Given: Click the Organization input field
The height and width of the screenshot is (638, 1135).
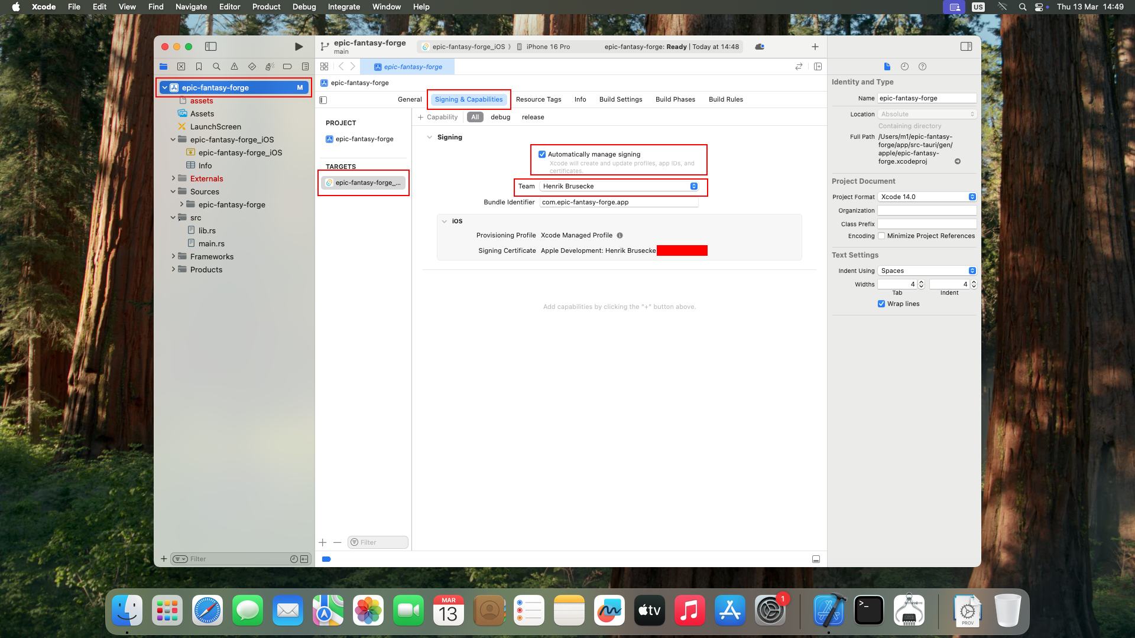Looking at the screenshot, I should [x=927, y=210].
